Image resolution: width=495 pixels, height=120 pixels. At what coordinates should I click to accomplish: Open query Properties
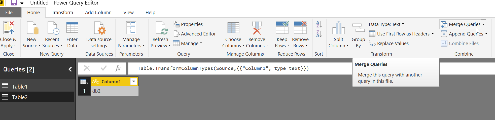tap(188, 24)
